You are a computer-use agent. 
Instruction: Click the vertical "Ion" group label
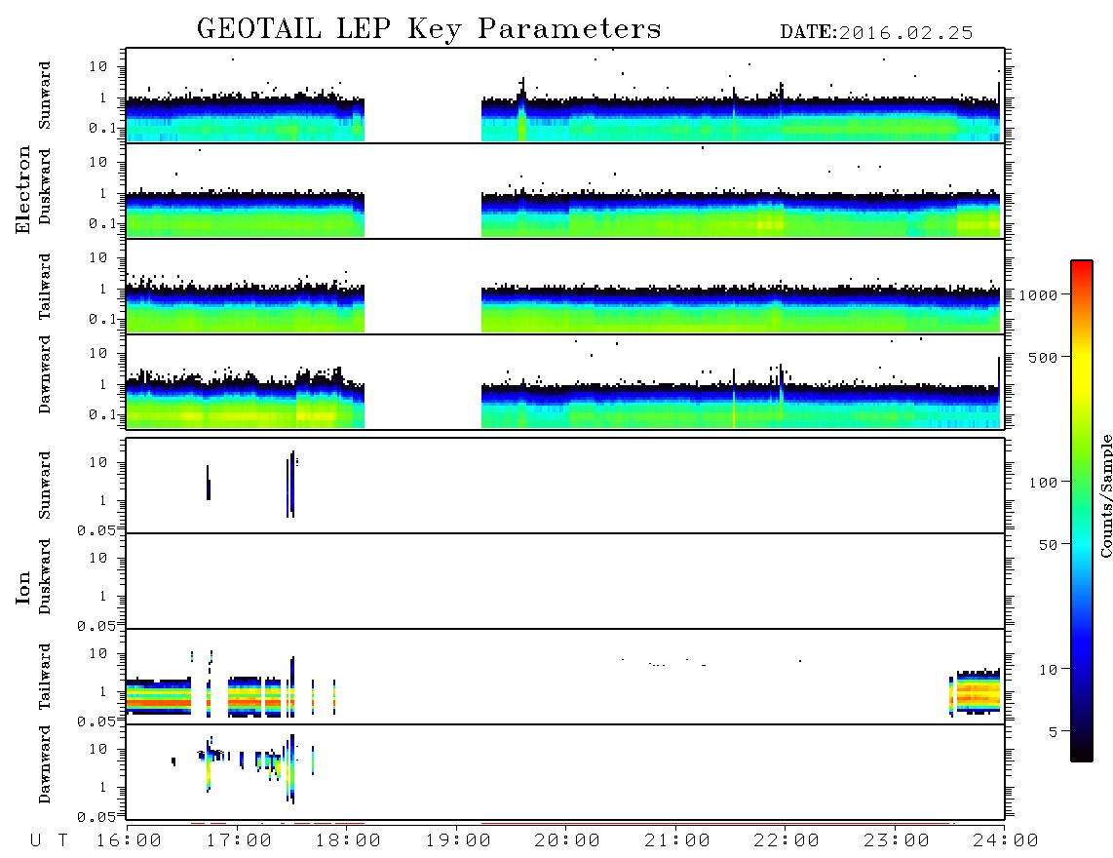pos(22,587)
